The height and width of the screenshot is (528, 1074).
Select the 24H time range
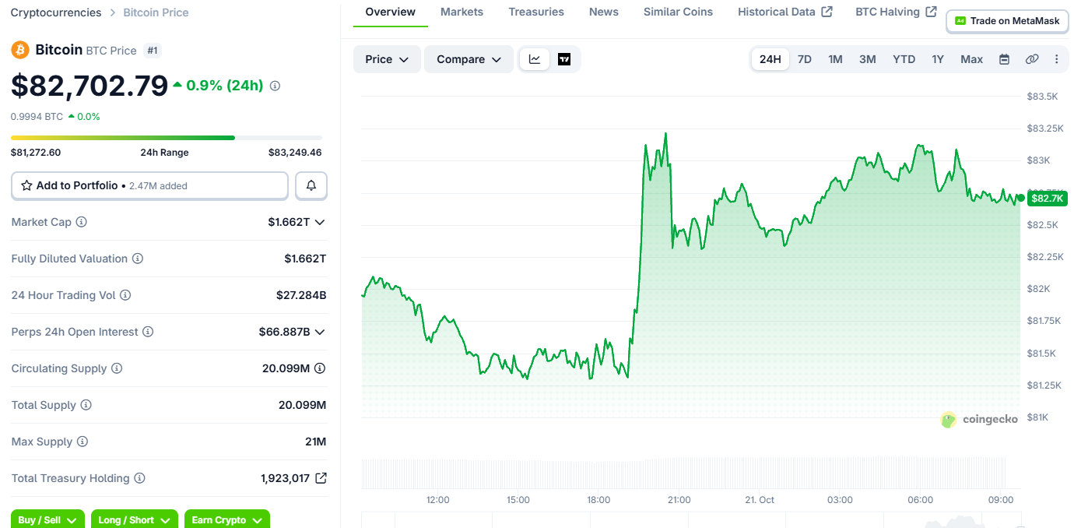[770, 59]
